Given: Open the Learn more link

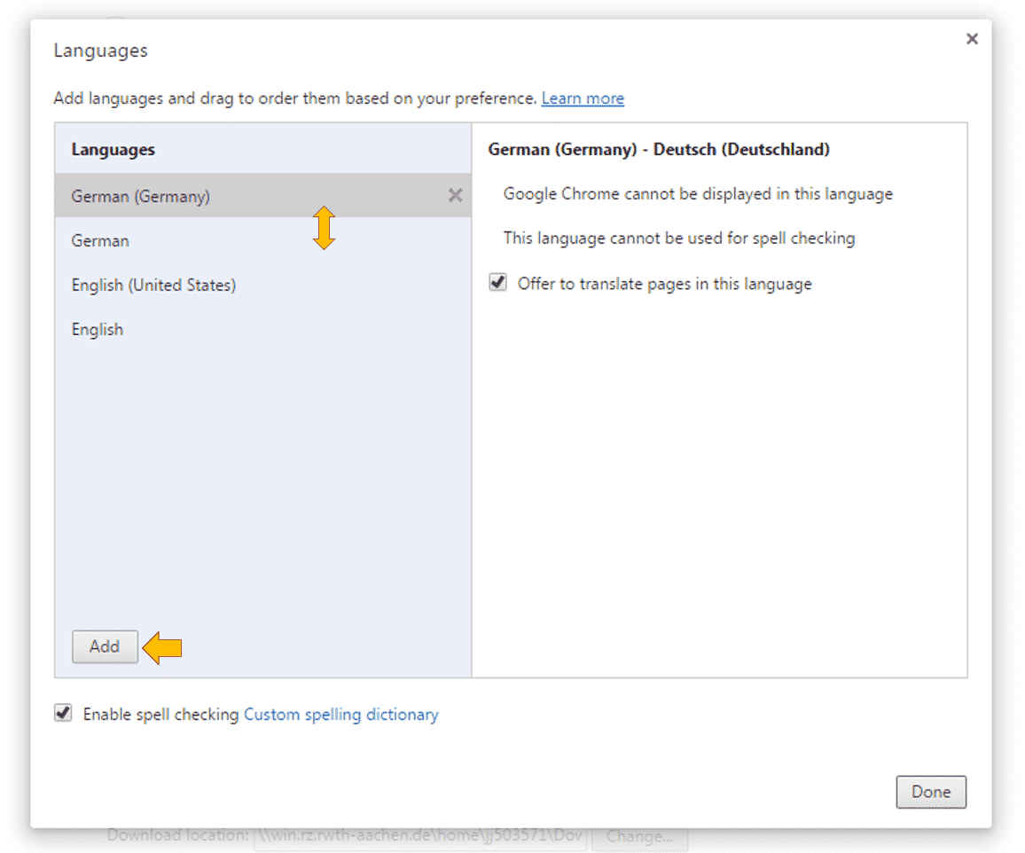Looking at the screenshot, I should (x=583, y=98).
